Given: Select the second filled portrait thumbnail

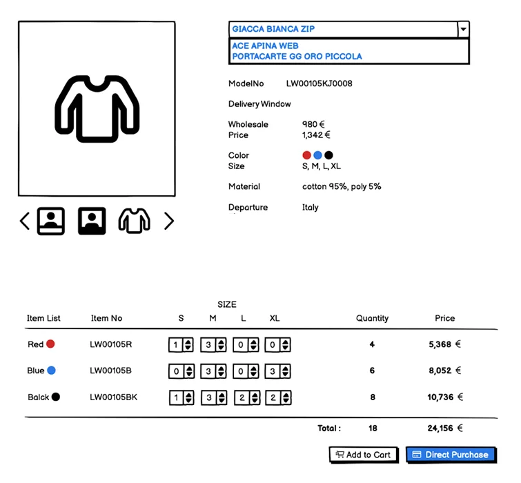Looking at the screenshot, I should click(92, 221).
